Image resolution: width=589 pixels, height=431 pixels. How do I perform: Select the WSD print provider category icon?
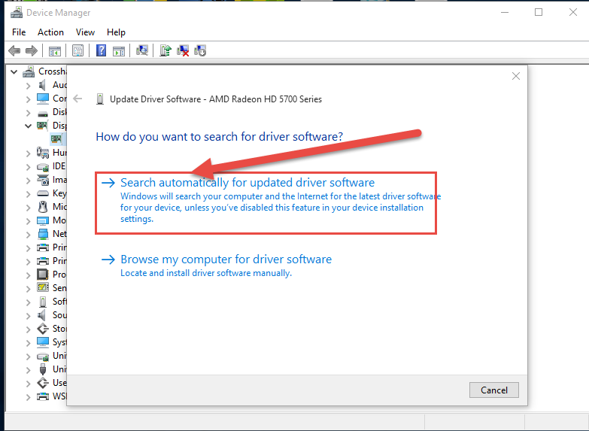tap(43, 396)
